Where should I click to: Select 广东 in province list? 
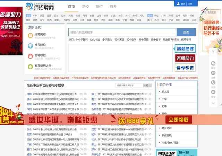pos(35,16)
